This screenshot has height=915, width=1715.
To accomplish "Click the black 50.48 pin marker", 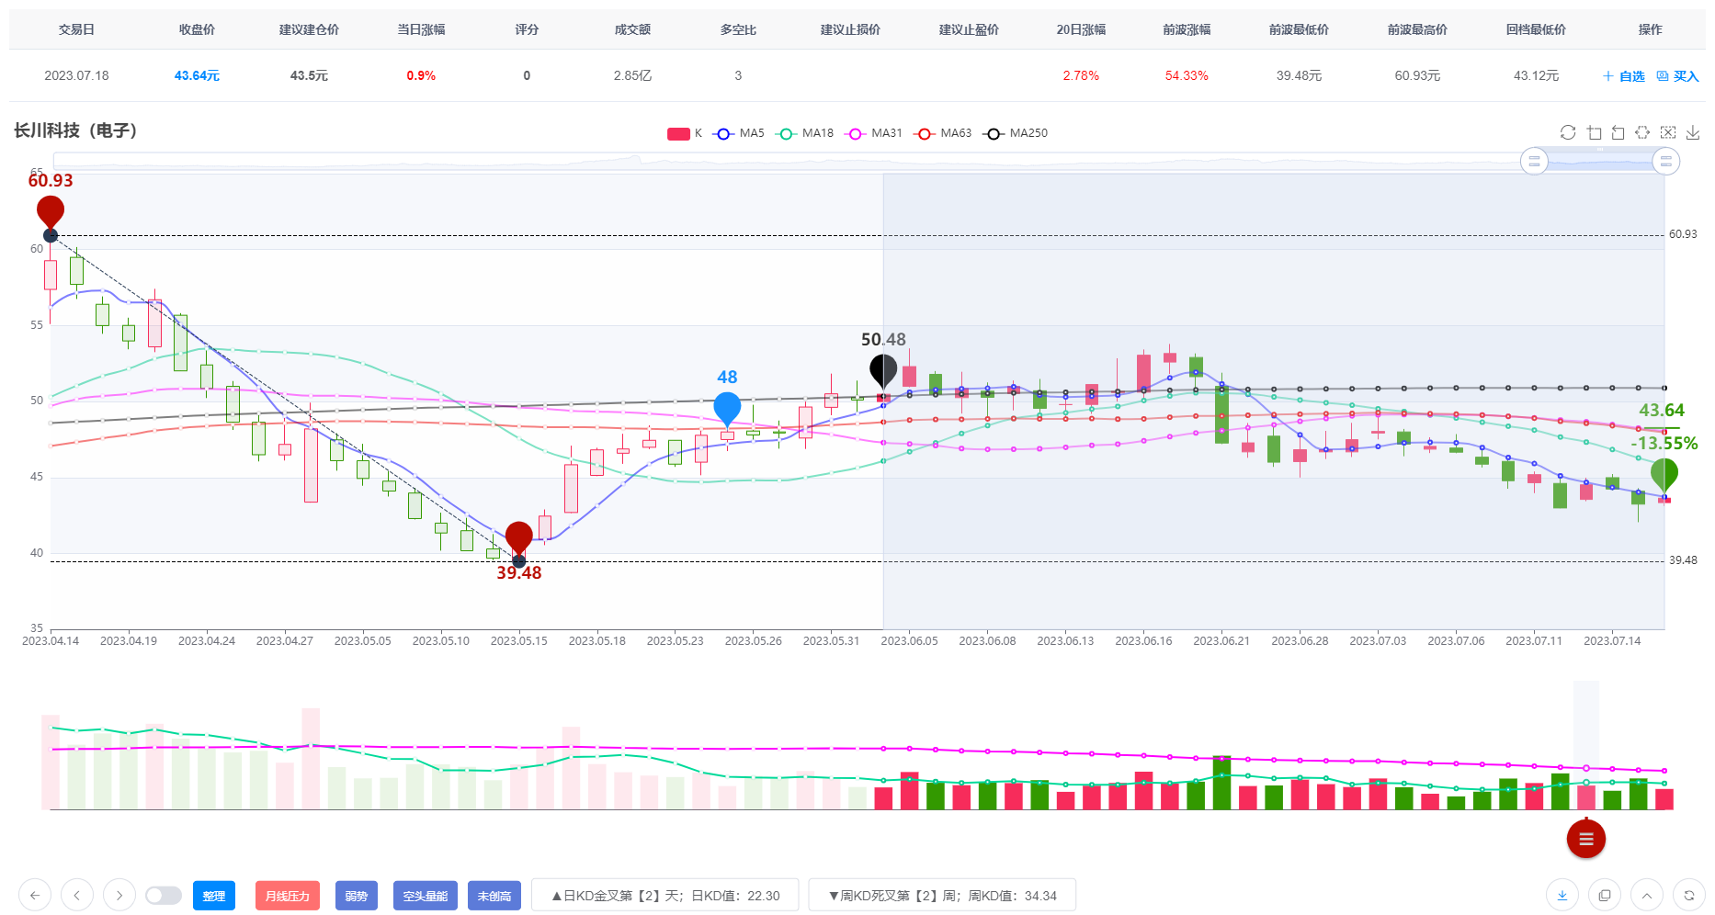I will 883,370.
